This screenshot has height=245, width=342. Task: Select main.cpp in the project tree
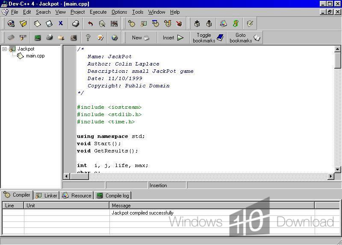coord(35,56)
